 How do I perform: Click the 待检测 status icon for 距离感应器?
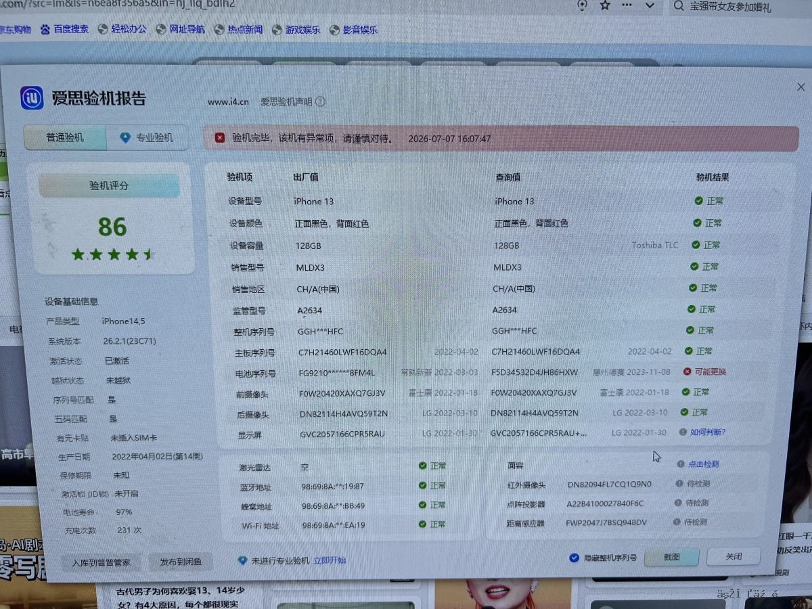(x=677, y=522)
